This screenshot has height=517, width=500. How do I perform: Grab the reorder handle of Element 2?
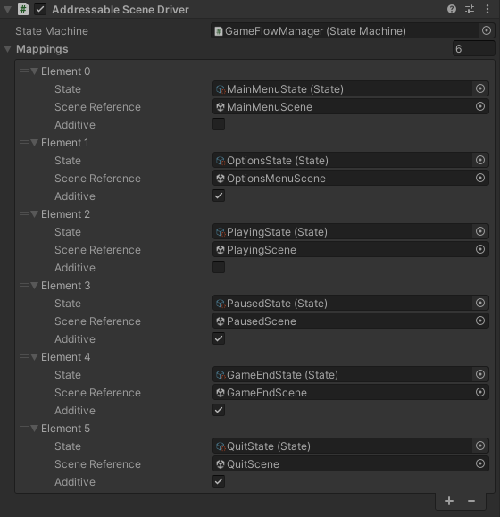(24, 214)
